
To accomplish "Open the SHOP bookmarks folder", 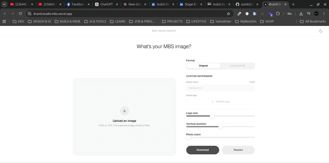I will coord(267,21).
